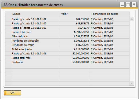
Task: Select the 'Pendente em alocação' cell
Action: [x=35, y=41]
